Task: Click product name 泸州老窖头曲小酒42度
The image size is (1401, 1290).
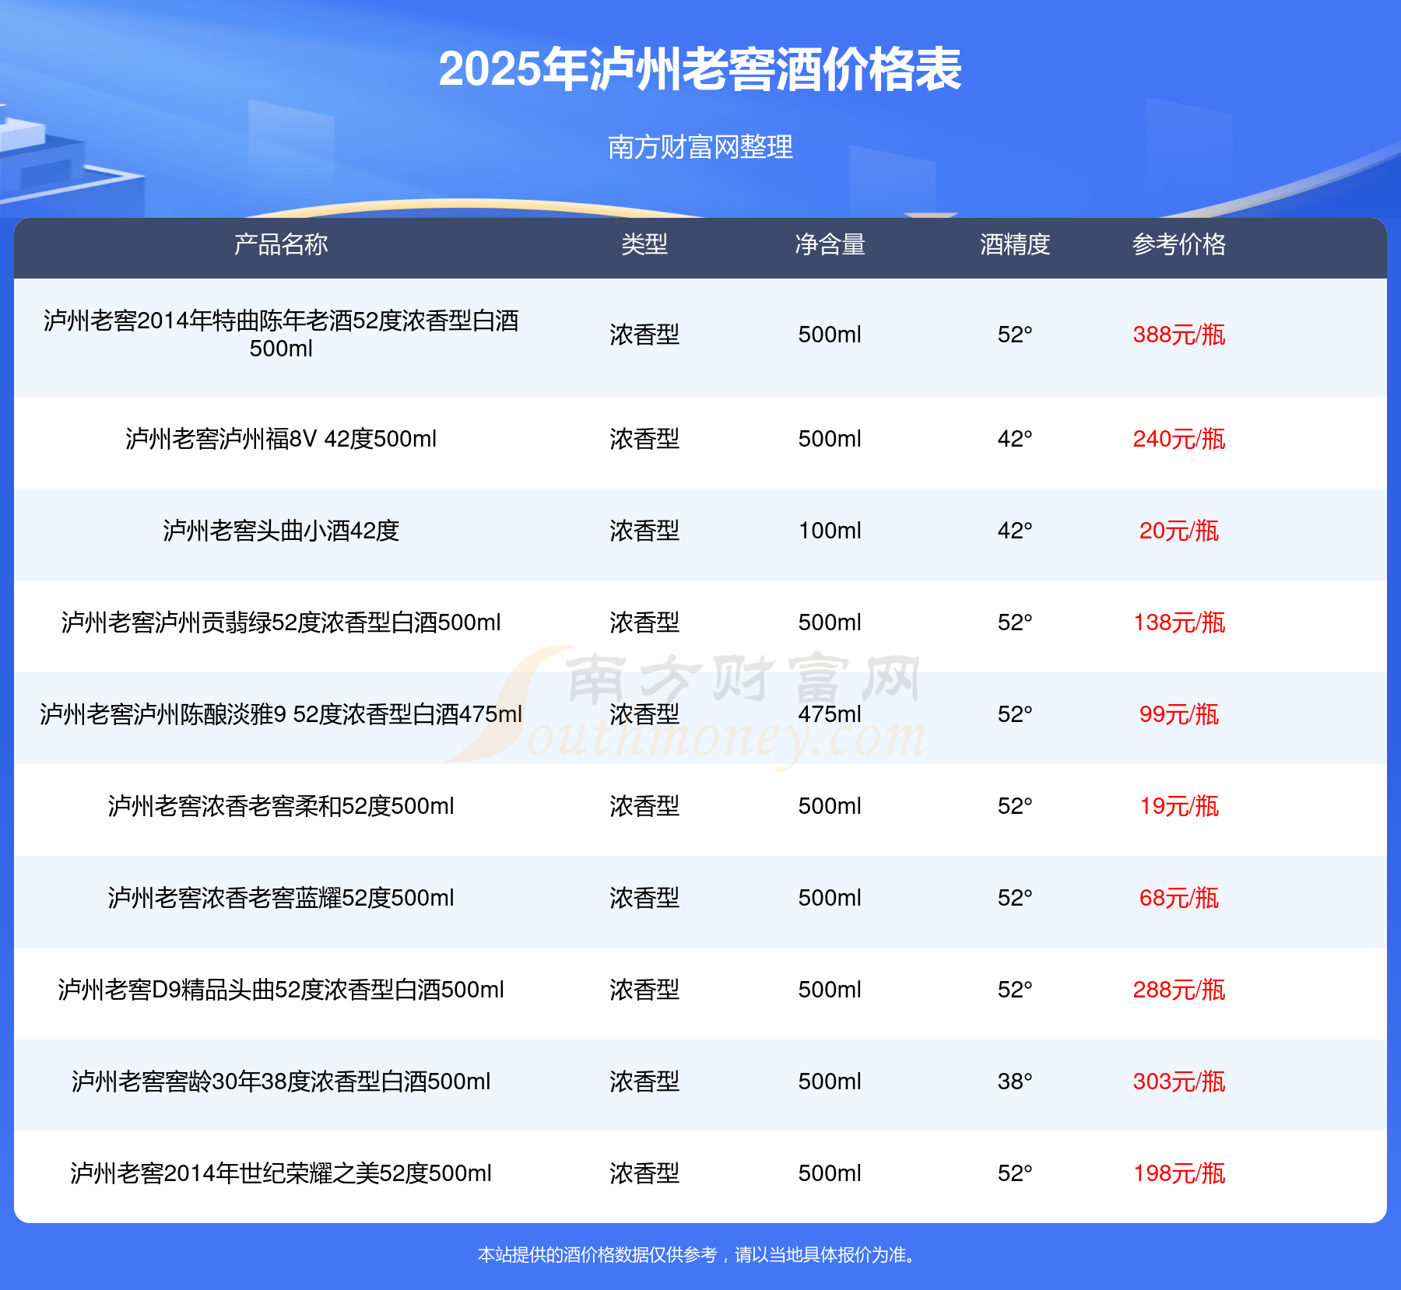Action: (281, 531)
